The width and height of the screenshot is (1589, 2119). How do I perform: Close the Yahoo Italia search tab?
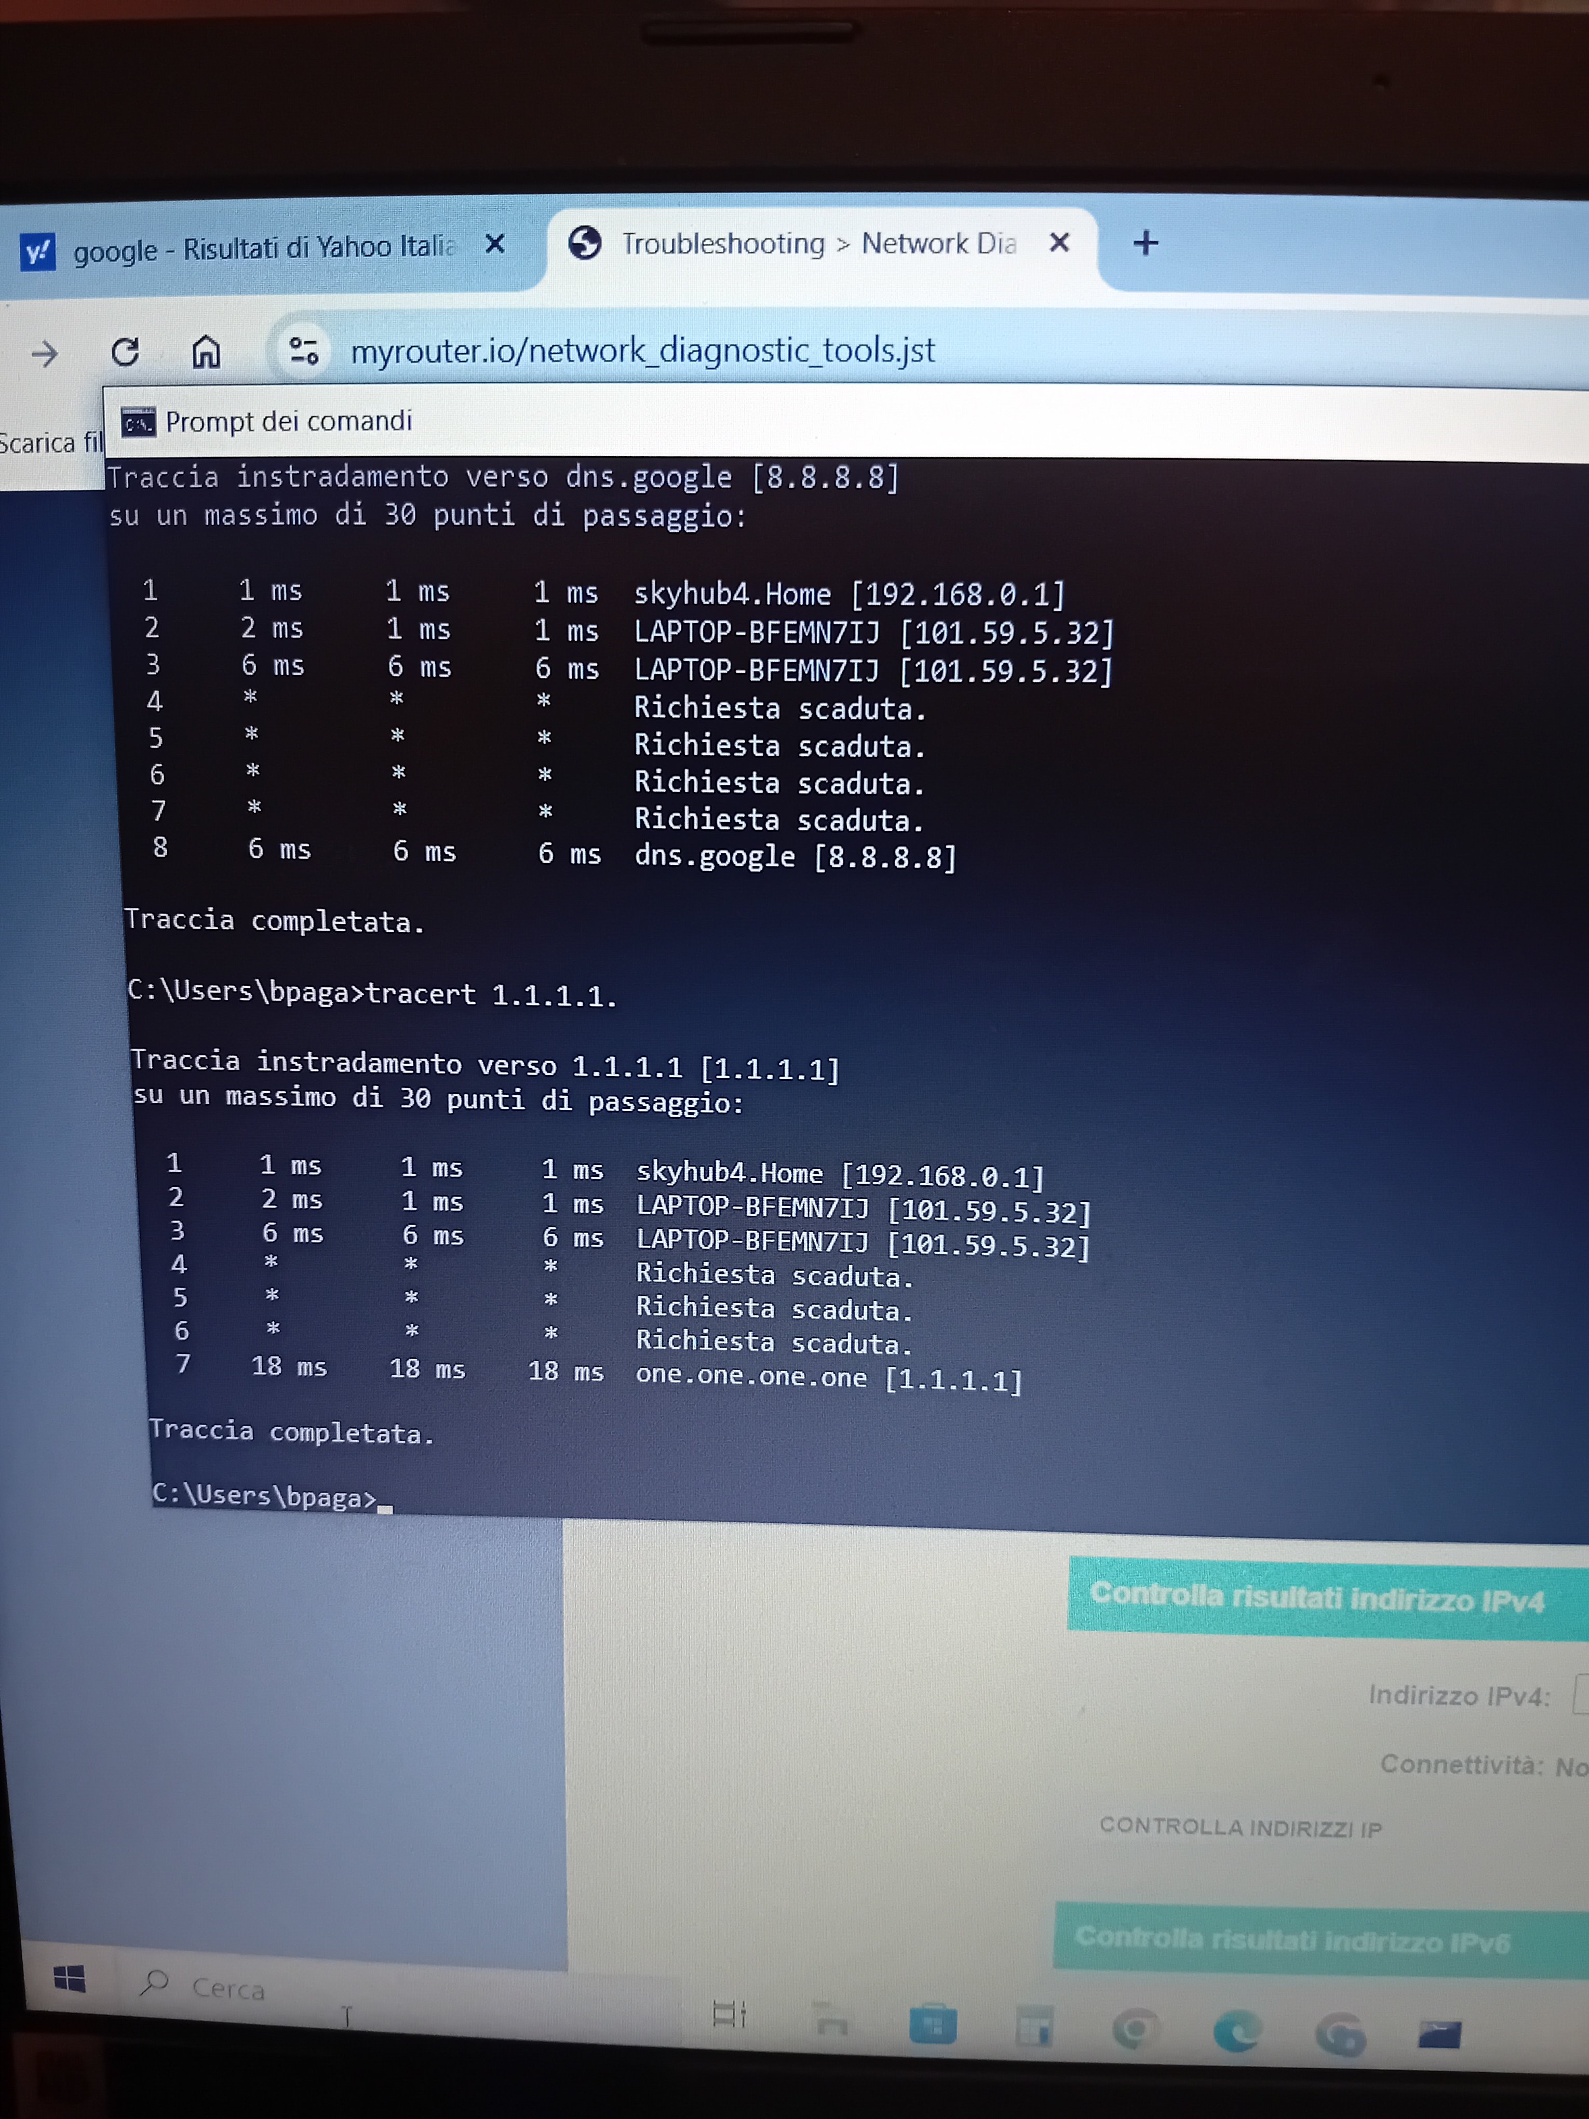(x=495, y=244)
